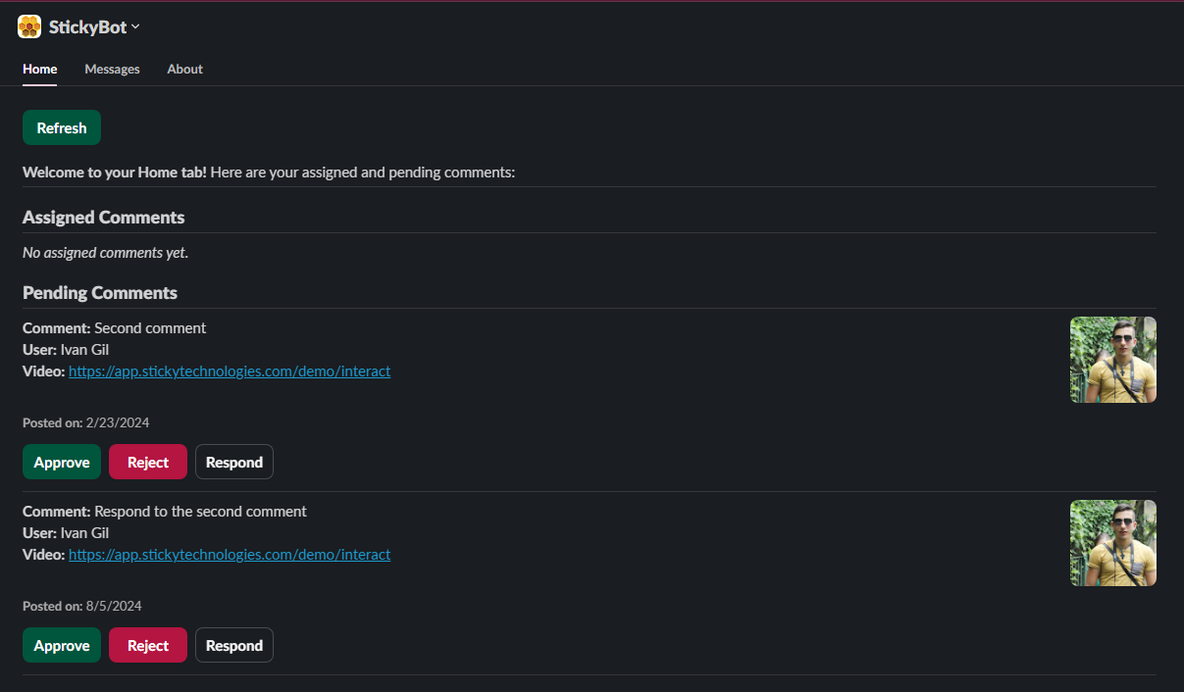Click Respond for the 8/5/2024 comment
Image resolution: width=1184 pixels, height=692 pixels.
[x=234, y=646]
